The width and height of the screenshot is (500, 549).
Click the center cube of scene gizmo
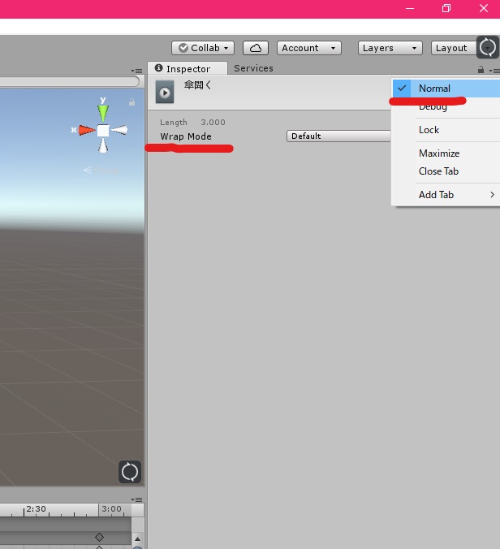[103, 130]
